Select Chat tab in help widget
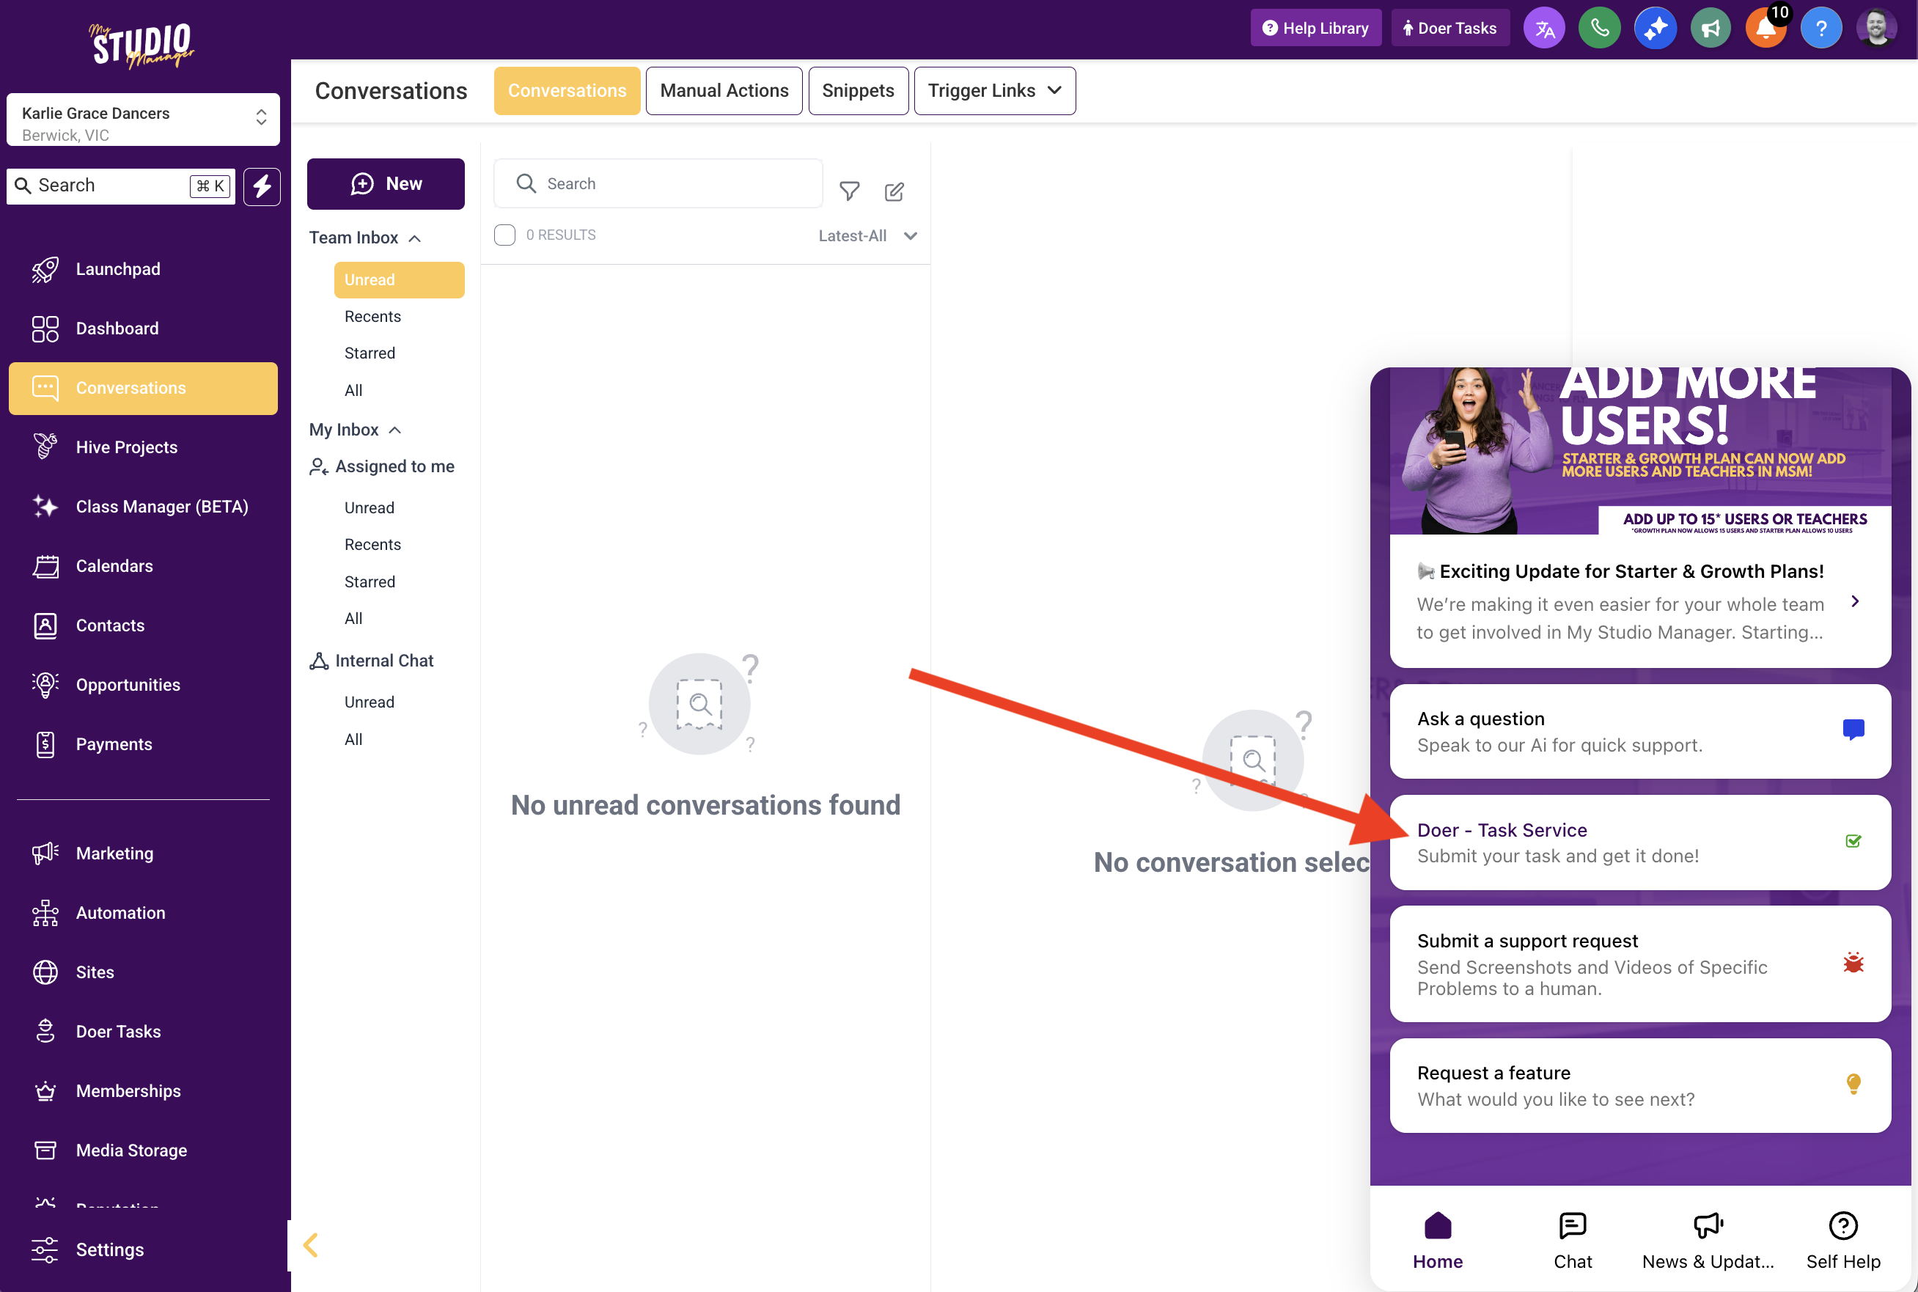 tap(1572, 1241)
